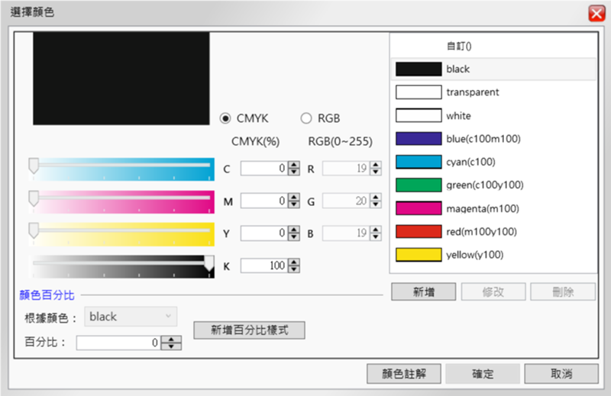Click the M value input field
Screen dimensions: 611x396
coord(264,201)
